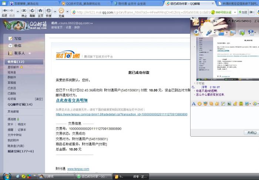Open the dropdown arrow beside 无痕
Image resolution: width=259 pixels, height=180 pixels.
67,12
